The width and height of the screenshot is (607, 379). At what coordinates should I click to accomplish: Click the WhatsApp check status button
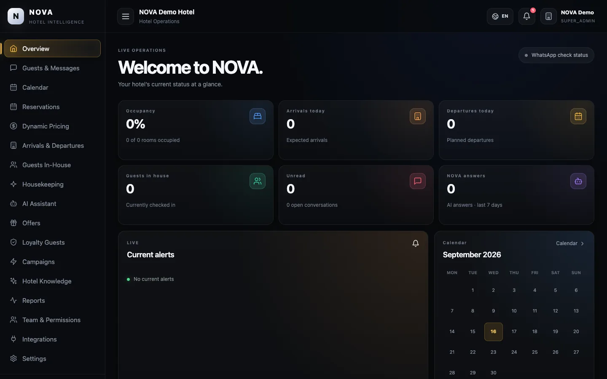(x=556, y=55)
